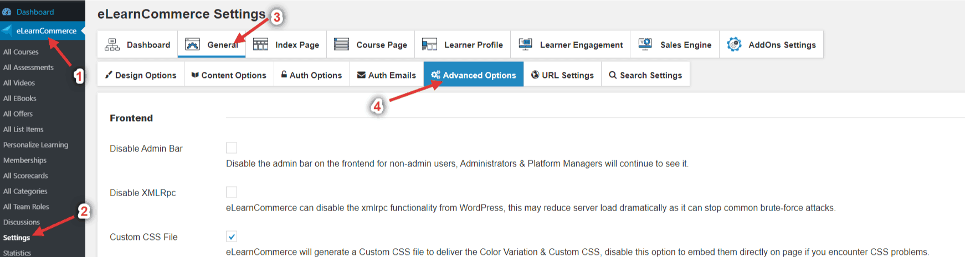Image resolution: width=965 pixels, height=257 pixels.
Task: Click the Content Options book icon
Action: (195, 75)
